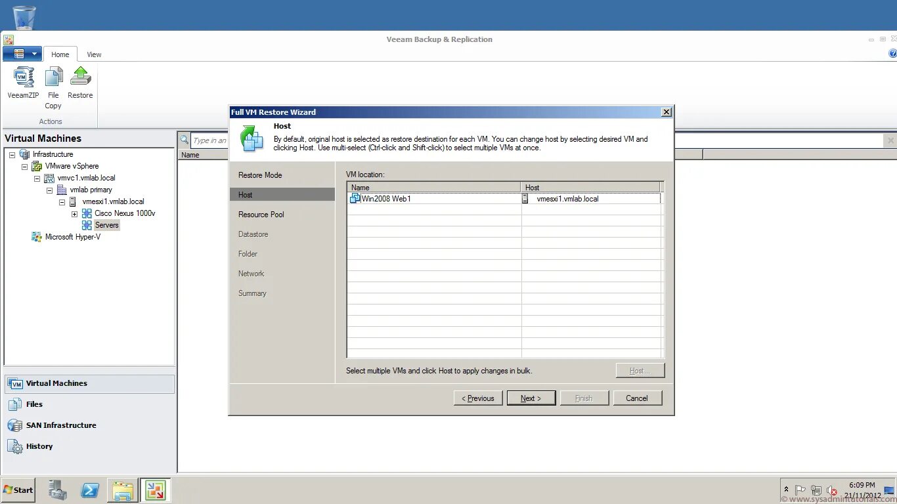This screenshot has height=504, width=897.
Task: Click the vmlab primary datacenter icon
Action: [x=62, y=190]
